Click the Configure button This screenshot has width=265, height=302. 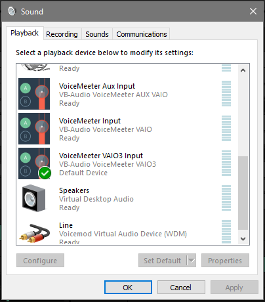coord(40,261)
